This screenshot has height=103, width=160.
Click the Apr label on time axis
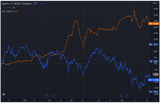(x=98, y=100)
